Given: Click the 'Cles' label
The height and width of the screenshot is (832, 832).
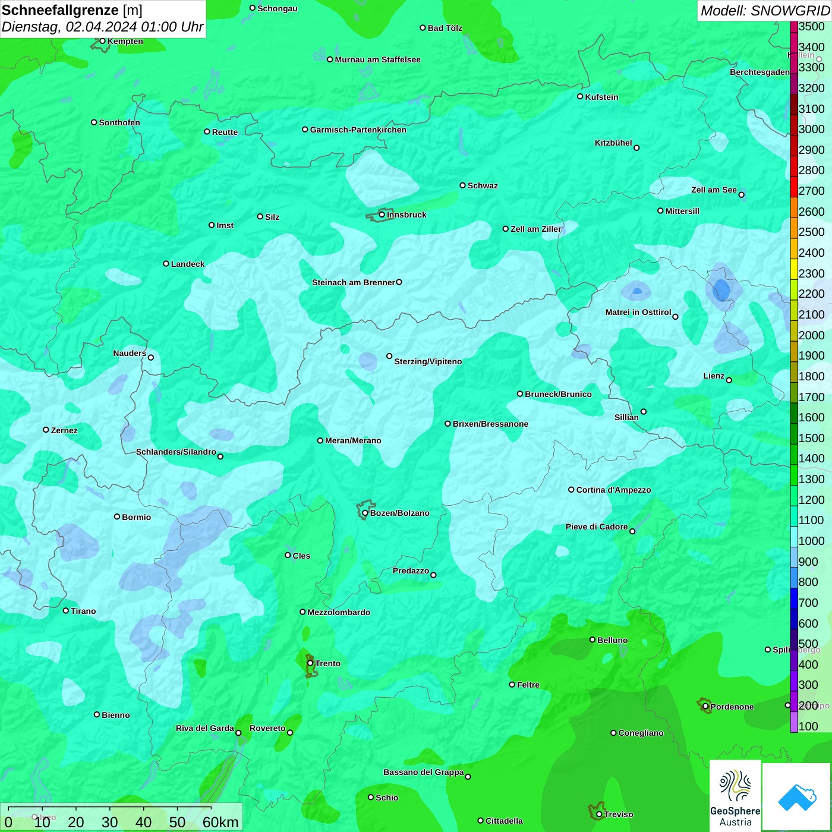Looking at the screenshot, I should [x=301, y=556].
